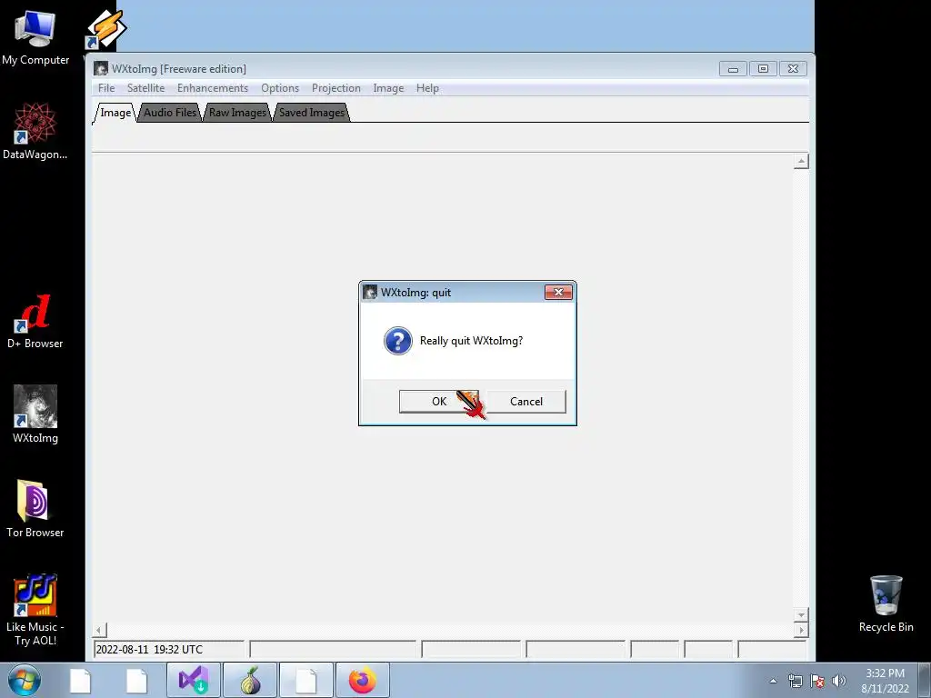
Task: Open the Enhancements menu
Action: (x=213, y=88)
